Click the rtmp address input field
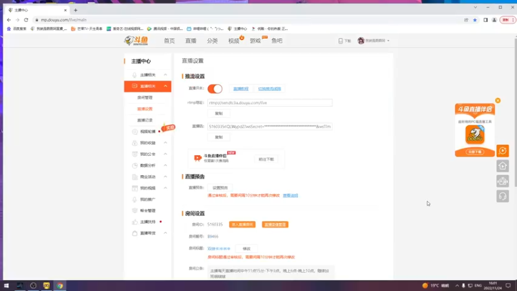This screenshot has width=517, height=291. [x=270, y=103]
